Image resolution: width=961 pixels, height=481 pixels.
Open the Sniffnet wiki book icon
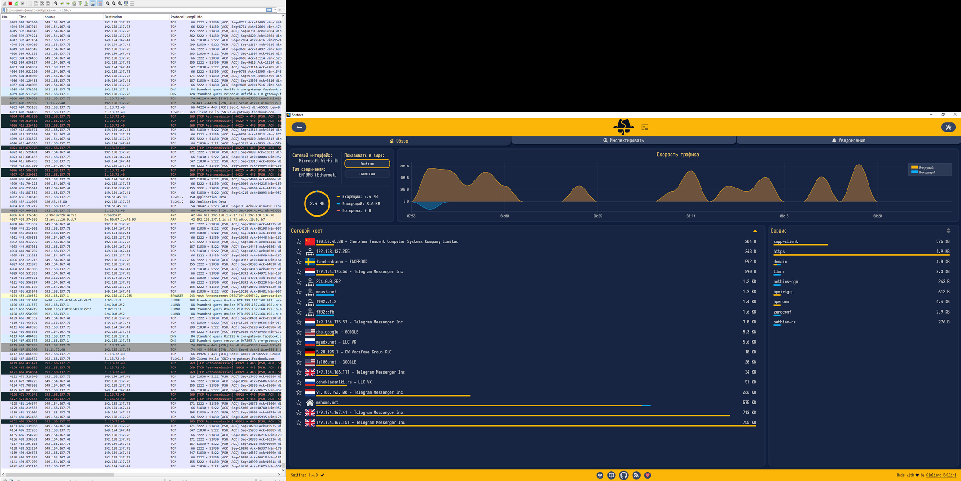[611, 475]
